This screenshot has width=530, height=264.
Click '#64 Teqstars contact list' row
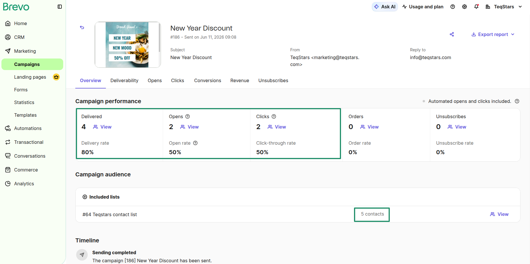coord(298,214)
